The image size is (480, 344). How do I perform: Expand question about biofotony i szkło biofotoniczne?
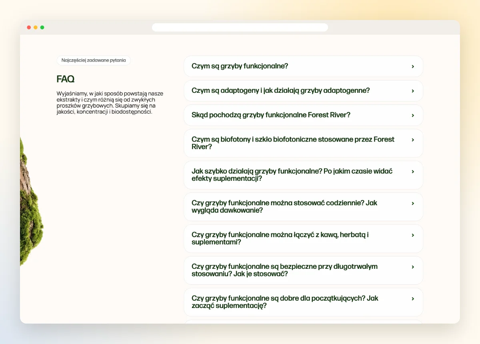(x=303, y=143)
